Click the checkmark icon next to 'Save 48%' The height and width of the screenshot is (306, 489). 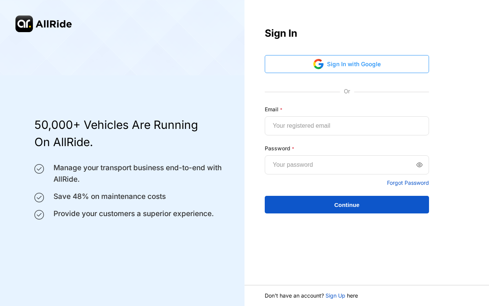point(39,197)
